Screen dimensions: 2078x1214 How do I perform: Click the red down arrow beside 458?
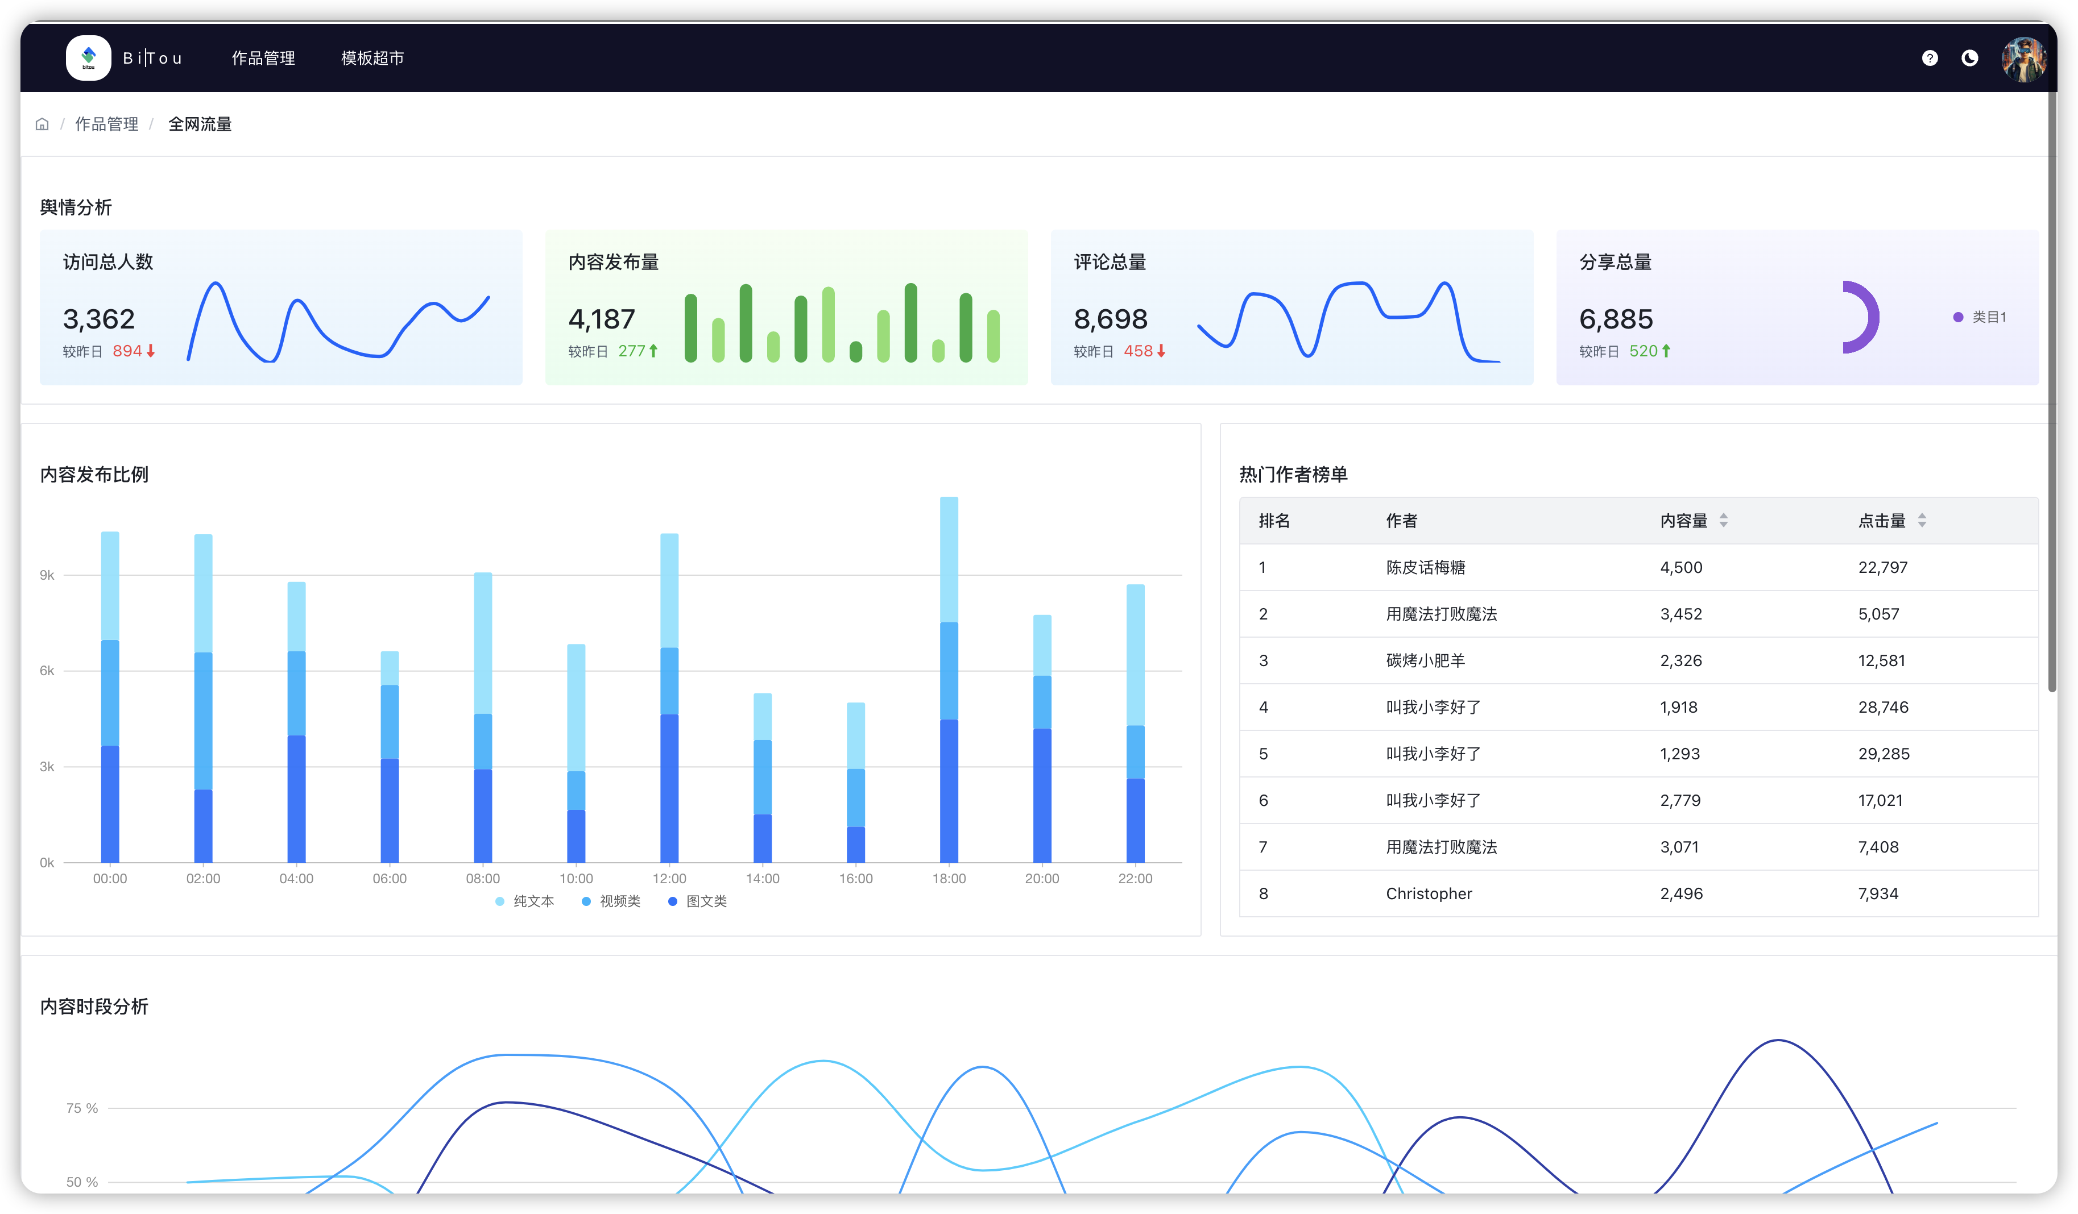(1161, 351)
